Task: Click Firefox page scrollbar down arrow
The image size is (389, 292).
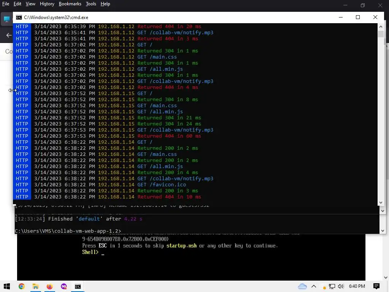Action: click(x=386, y=277)
